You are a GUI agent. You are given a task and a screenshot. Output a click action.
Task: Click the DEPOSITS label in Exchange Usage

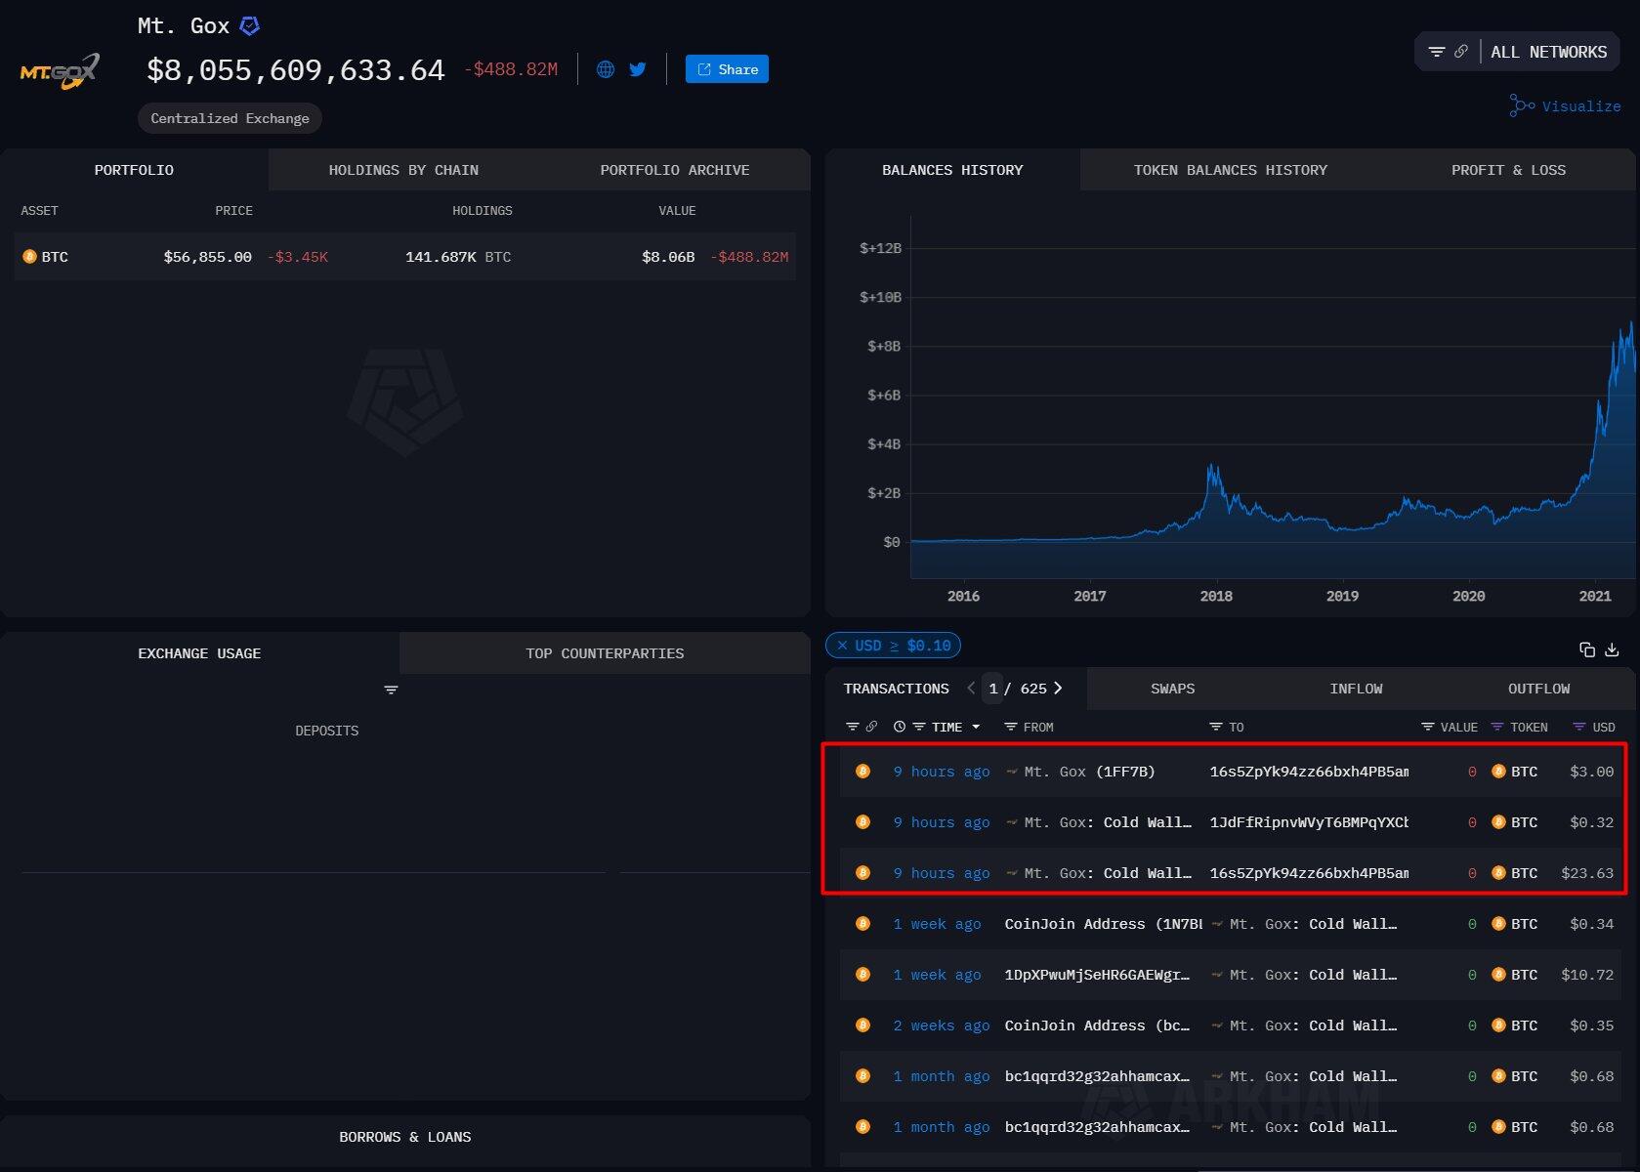(327, 731)
